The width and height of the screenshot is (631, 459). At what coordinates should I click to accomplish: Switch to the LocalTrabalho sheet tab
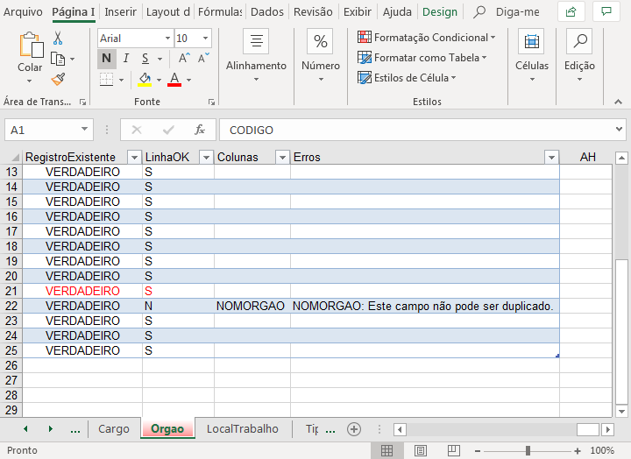tap(242, 429)
